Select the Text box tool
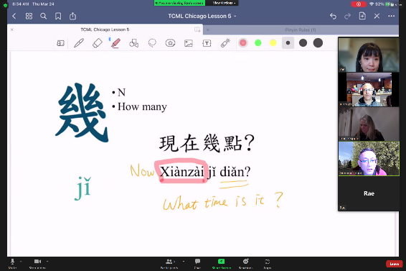The image size is (406, 271). (x=207, y=43)
